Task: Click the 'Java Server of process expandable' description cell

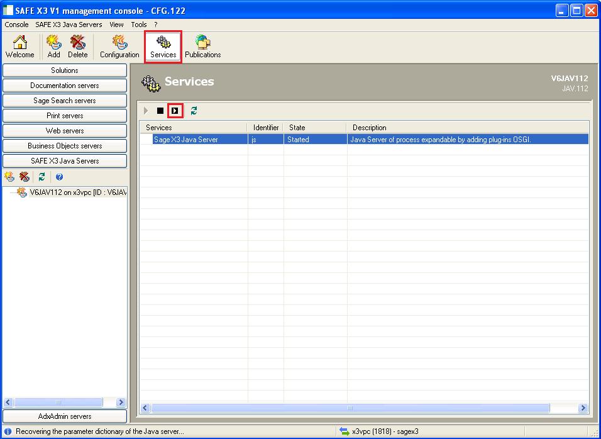Action: pyautogui.click(x=468, y=140)
